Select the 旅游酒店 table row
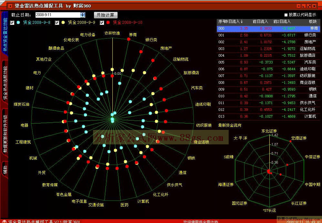Image resolution: width=322 pixels, height=223 pixels. pos(268,55)
